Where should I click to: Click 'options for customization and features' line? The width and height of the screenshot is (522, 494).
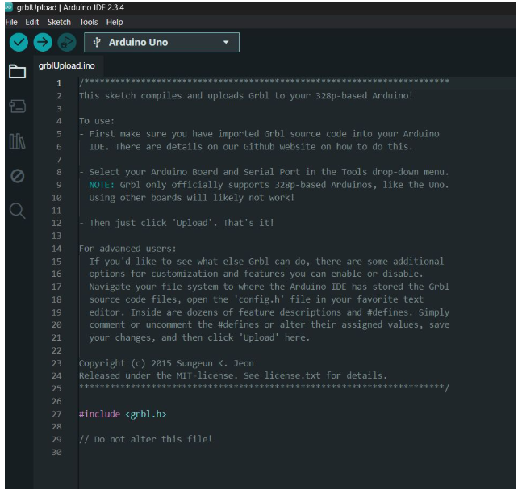coord(256,274)
